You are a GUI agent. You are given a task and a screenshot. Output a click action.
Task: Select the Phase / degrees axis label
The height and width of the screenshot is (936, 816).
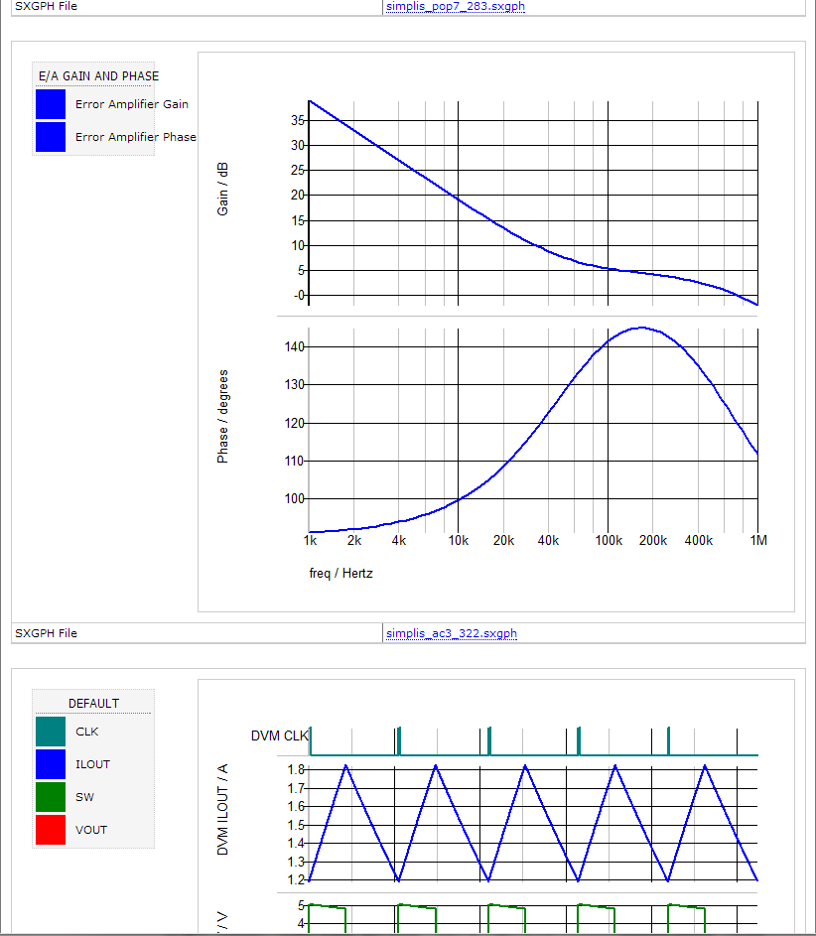click(x=223, y=416)
